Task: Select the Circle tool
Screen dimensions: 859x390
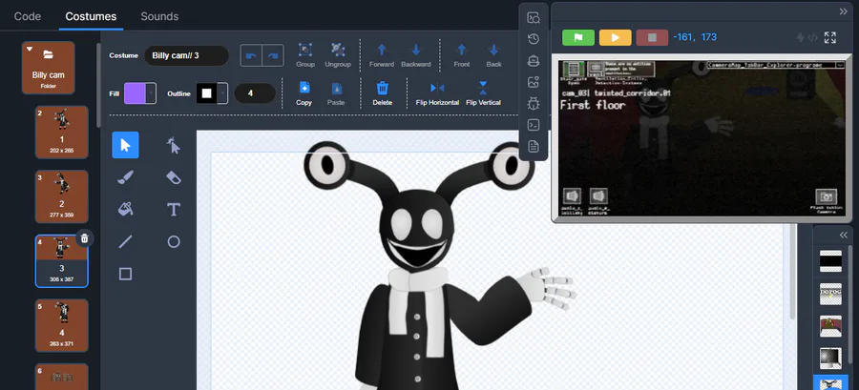Action: 174,241
